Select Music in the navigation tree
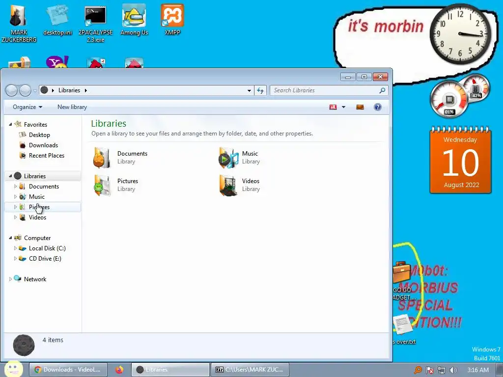Screen dimensions: 503x377 (36, 196)
